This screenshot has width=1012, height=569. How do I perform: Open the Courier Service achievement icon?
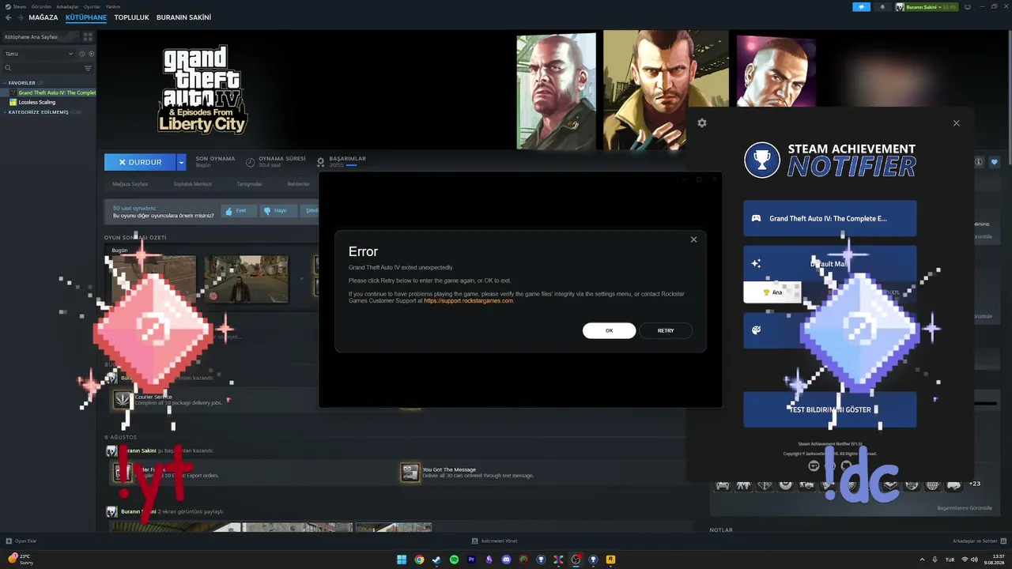click(122, 399)
